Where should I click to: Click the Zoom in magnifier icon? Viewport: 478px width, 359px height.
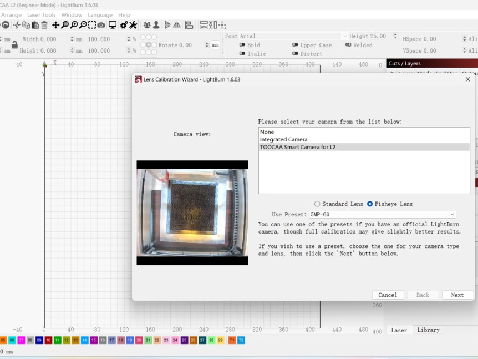74,25
